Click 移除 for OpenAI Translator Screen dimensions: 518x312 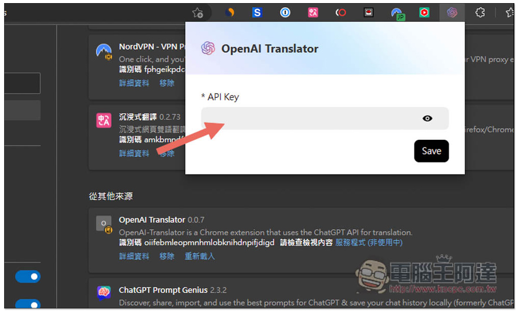coord(167,256)
